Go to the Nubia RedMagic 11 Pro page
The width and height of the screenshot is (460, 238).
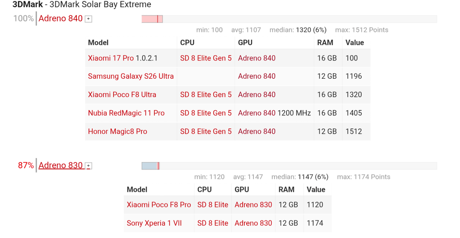[x=126, y=113]
